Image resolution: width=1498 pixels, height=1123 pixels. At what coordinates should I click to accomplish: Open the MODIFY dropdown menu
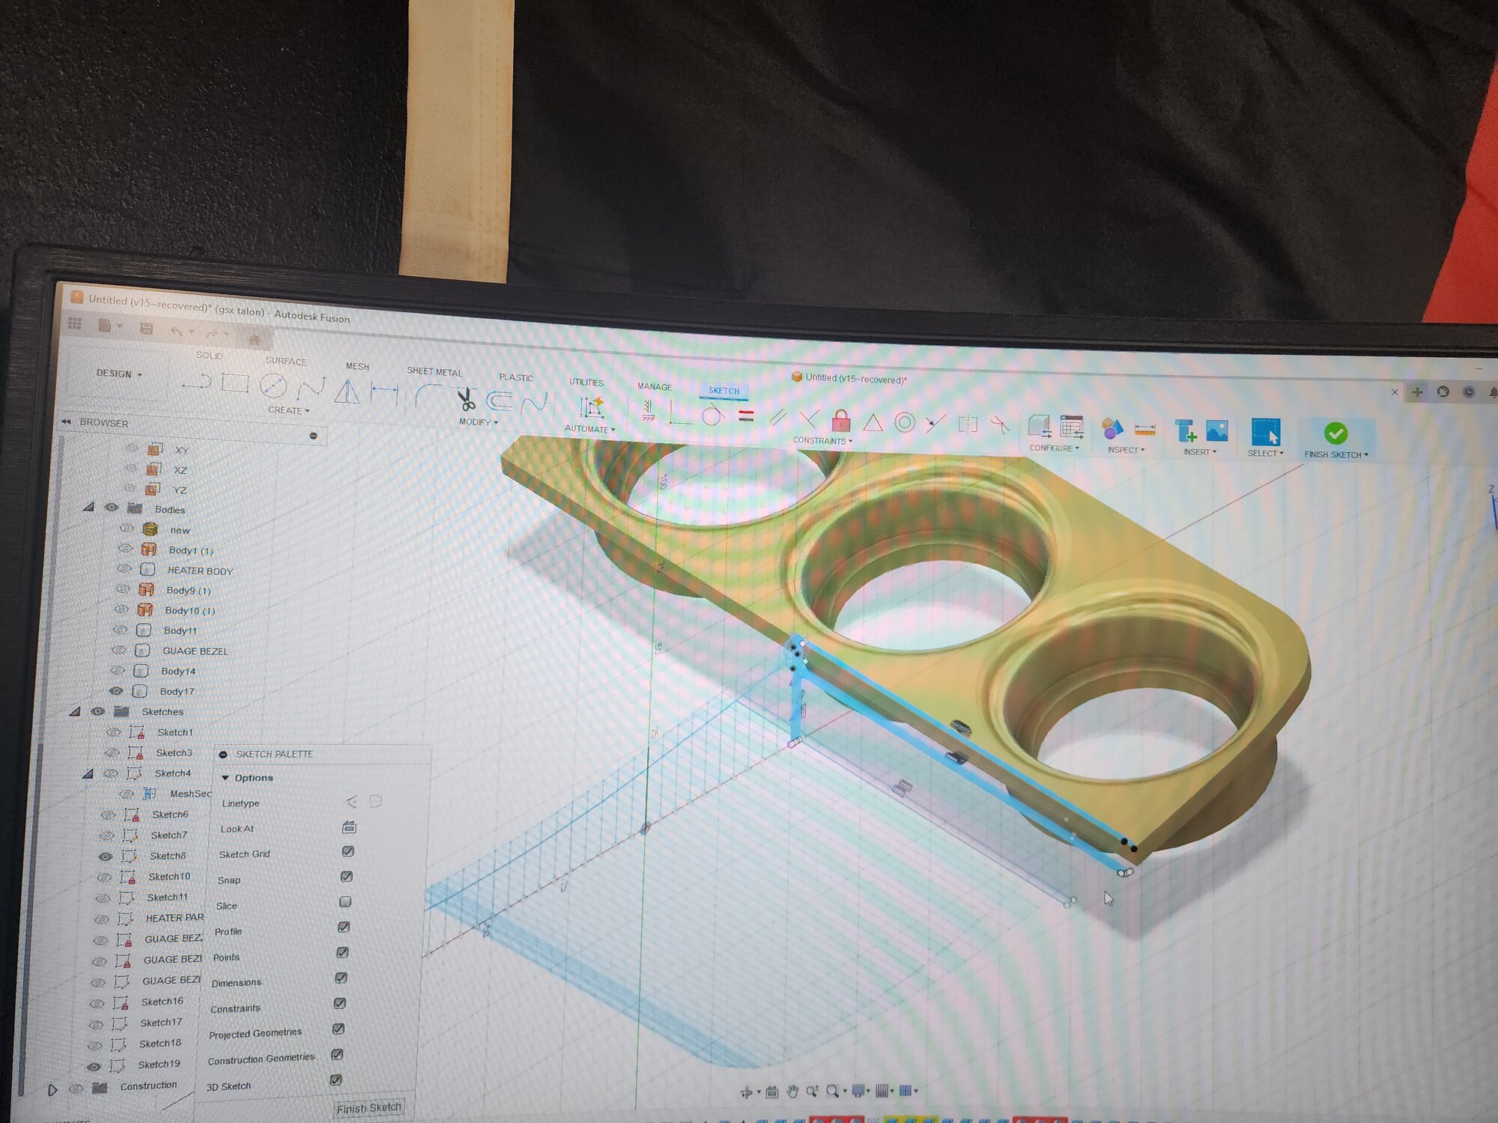point(479,422)
